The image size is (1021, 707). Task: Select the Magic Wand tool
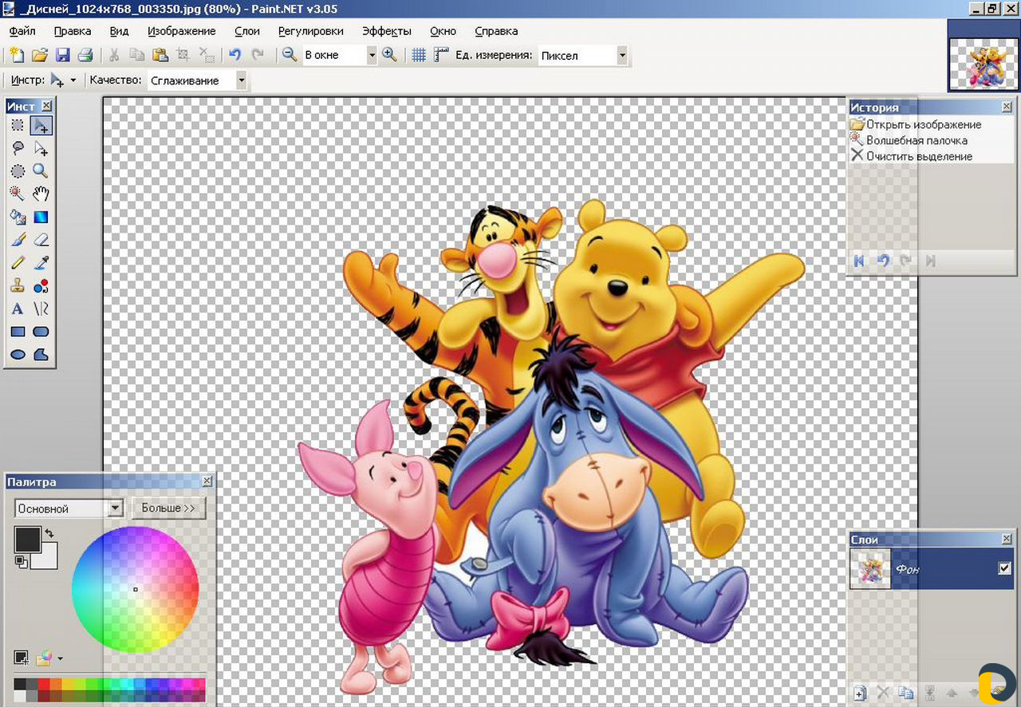pos(18,194)
